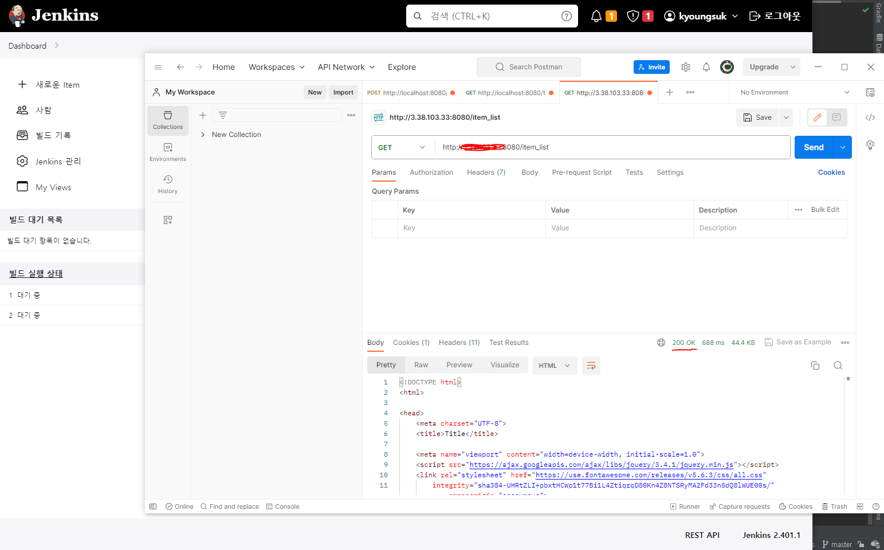Image resolution: width=884 pixels, height=550 pixels.
Task: Switch to Authorization tab
Action: coord(431,172)
